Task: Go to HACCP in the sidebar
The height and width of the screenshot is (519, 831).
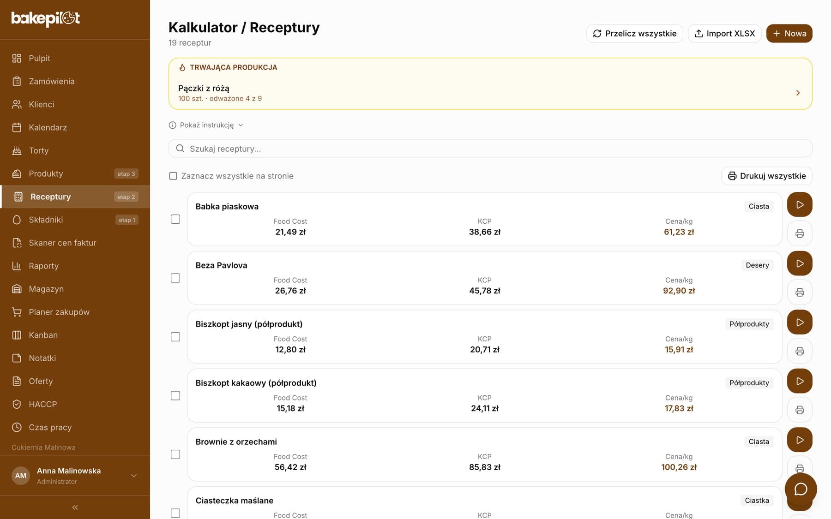Action: coord(75,404)
